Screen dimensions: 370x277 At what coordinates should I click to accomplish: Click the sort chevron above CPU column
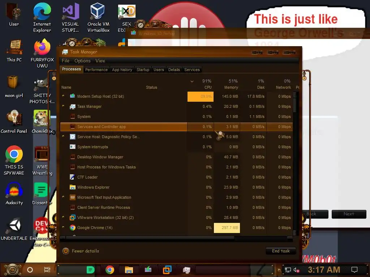(x=192, y=82)
